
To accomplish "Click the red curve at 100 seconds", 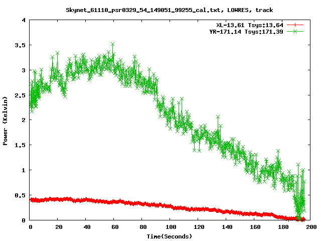I will (170, 206).
